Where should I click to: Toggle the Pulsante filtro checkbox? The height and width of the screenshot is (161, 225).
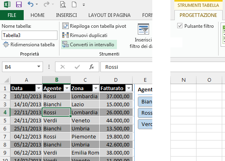click(180, 26)
